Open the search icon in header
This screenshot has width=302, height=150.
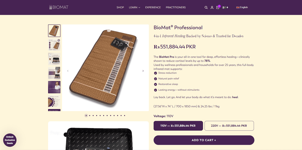pyautogui.click(x=206, y=8)
